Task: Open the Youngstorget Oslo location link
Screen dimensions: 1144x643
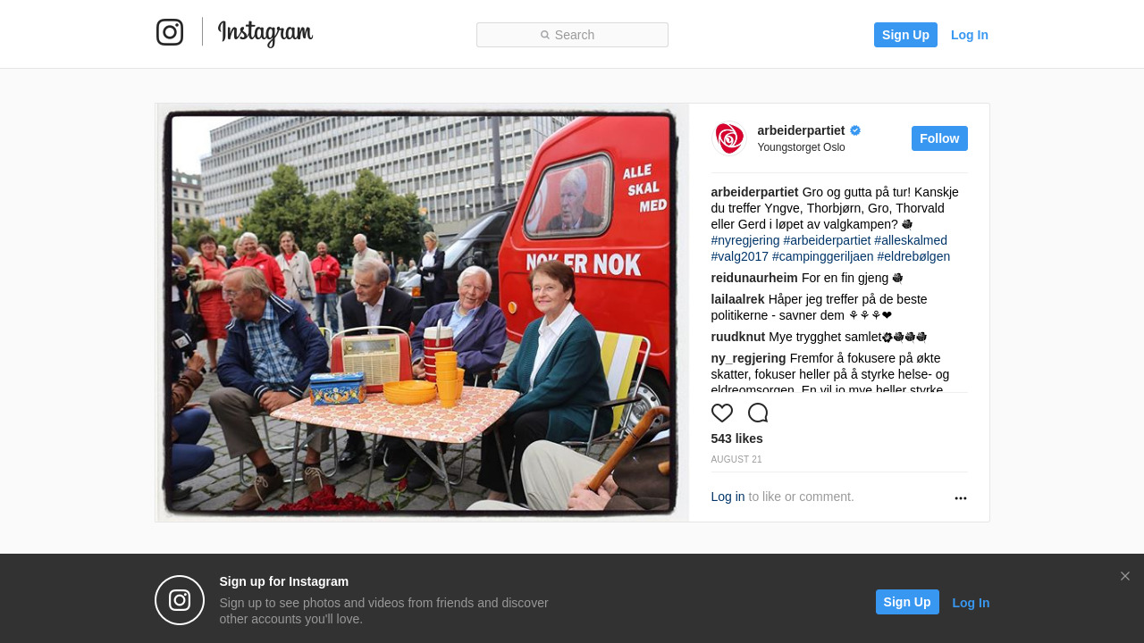Action: point(801,147)
